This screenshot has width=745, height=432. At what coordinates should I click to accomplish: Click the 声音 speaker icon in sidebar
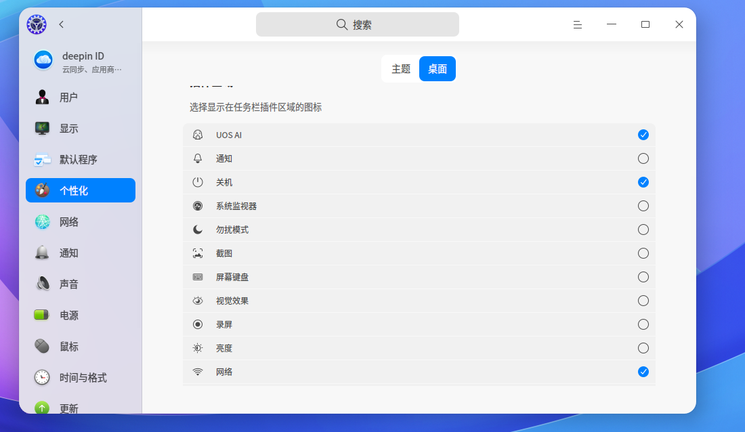click(x=42, y=284)
